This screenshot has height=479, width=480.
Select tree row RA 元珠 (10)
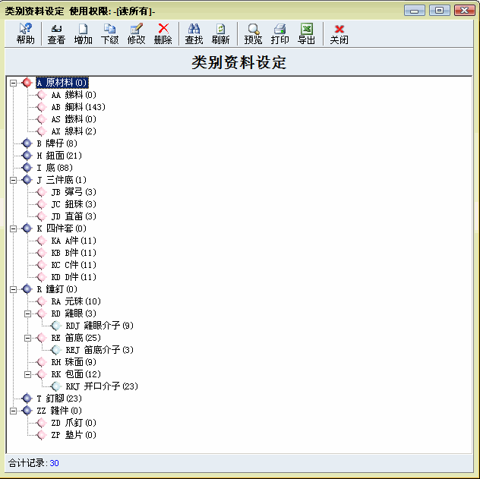point(76,301)
